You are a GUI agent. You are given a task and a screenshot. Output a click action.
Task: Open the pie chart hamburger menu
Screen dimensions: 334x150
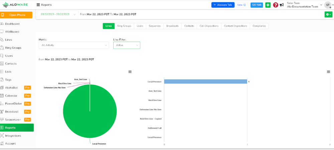(130, 72)
